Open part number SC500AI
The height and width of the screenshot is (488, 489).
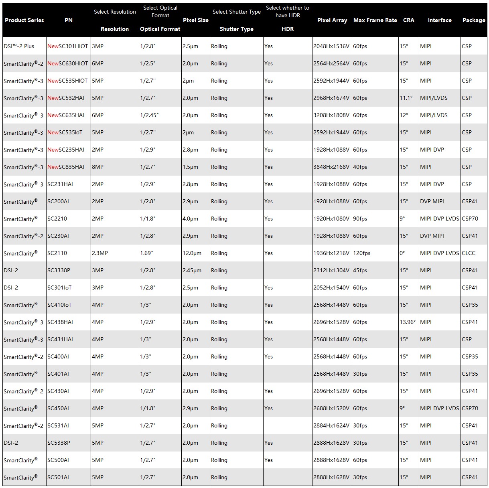(x=58, y=460)
